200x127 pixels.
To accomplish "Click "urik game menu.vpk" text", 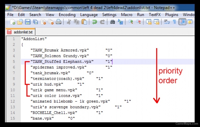I will [x=54, y=90].
